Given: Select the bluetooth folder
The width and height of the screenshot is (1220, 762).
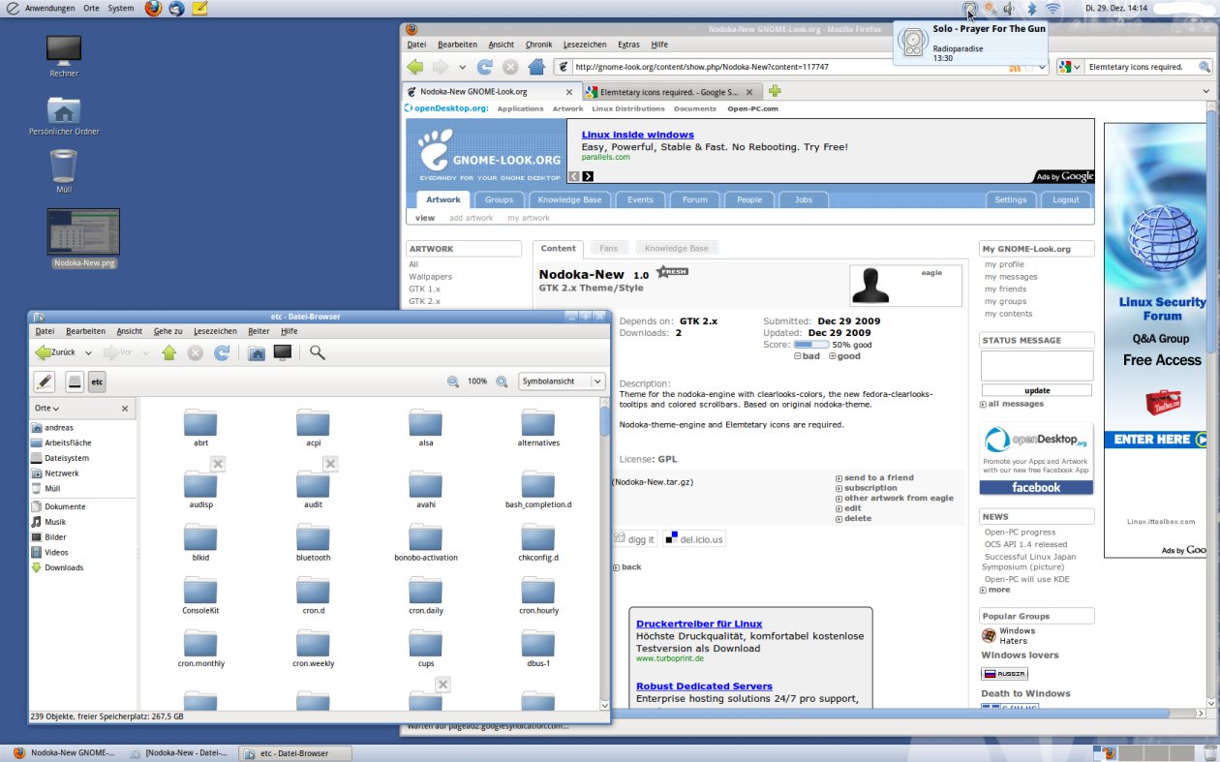Looking at the screenshot, I should [313, 542].
